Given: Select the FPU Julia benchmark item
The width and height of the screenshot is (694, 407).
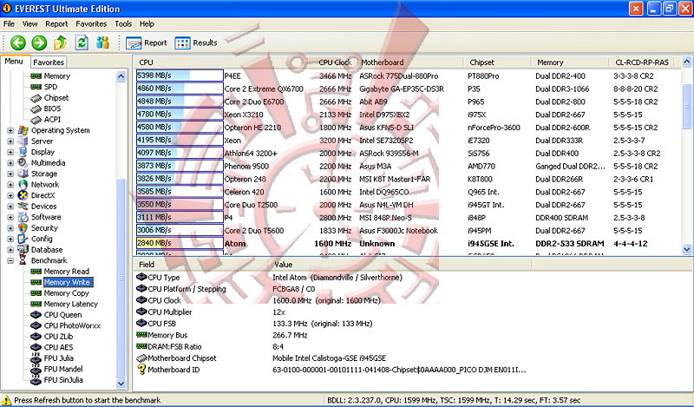Looking at the screenshot, I should click(60, 358).
